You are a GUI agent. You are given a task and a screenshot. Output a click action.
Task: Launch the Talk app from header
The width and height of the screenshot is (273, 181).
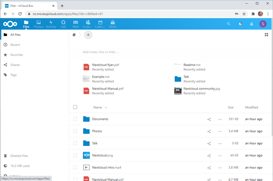click(x=63, y=24)
